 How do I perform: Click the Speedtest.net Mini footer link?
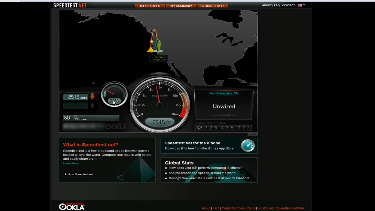click(x=290, y=208)
